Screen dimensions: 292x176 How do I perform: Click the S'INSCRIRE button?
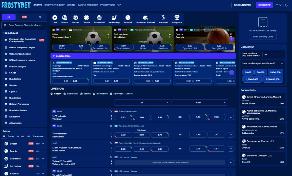[x=264, y=5]
